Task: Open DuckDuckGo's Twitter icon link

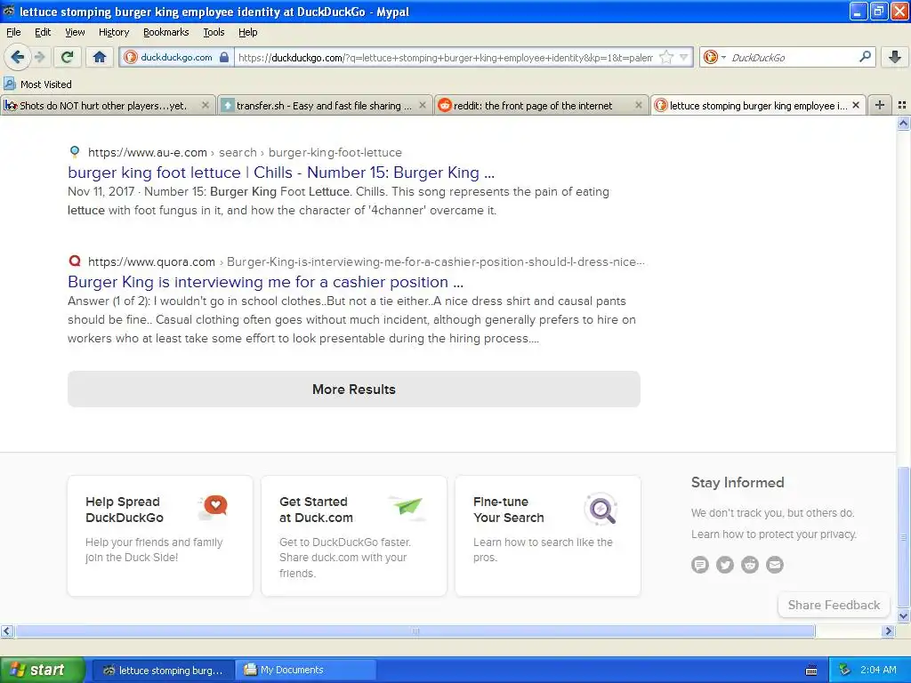Action: point(725,565)
